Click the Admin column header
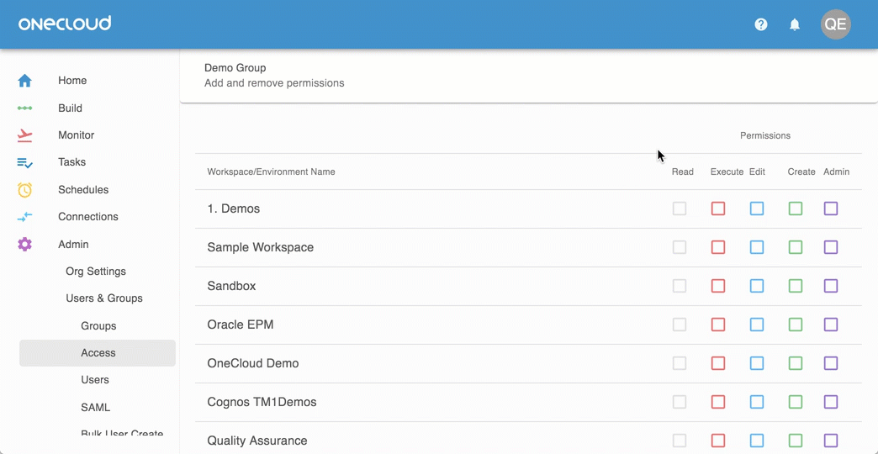Image resolution: width=878 pixels, height=454 pixels. (x=837, y=172)
